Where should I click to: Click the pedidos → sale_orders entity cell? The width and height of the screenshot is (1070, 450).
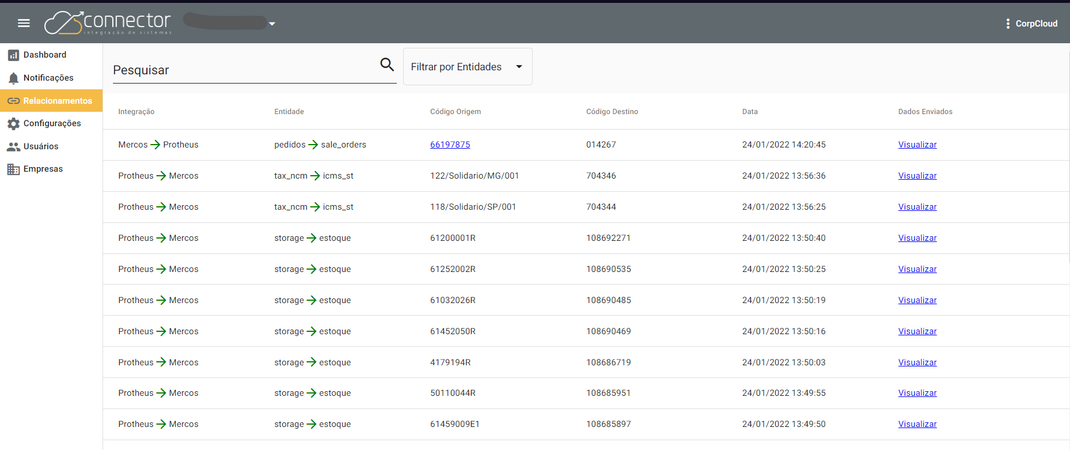pyautogui.click(x=320, y=145)
